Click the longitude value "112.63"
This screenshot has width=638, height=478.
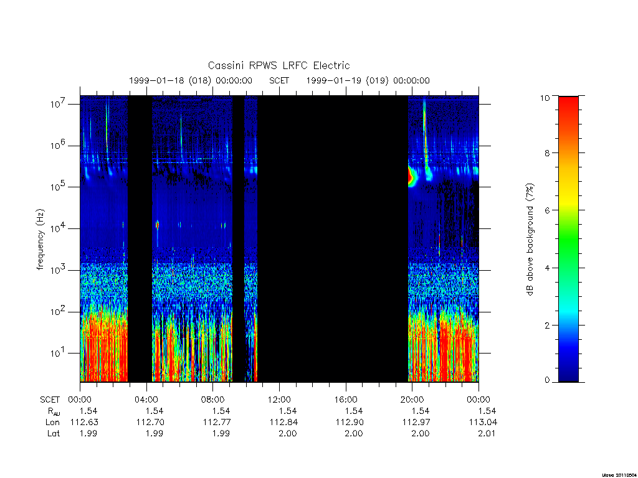(84, 423)
